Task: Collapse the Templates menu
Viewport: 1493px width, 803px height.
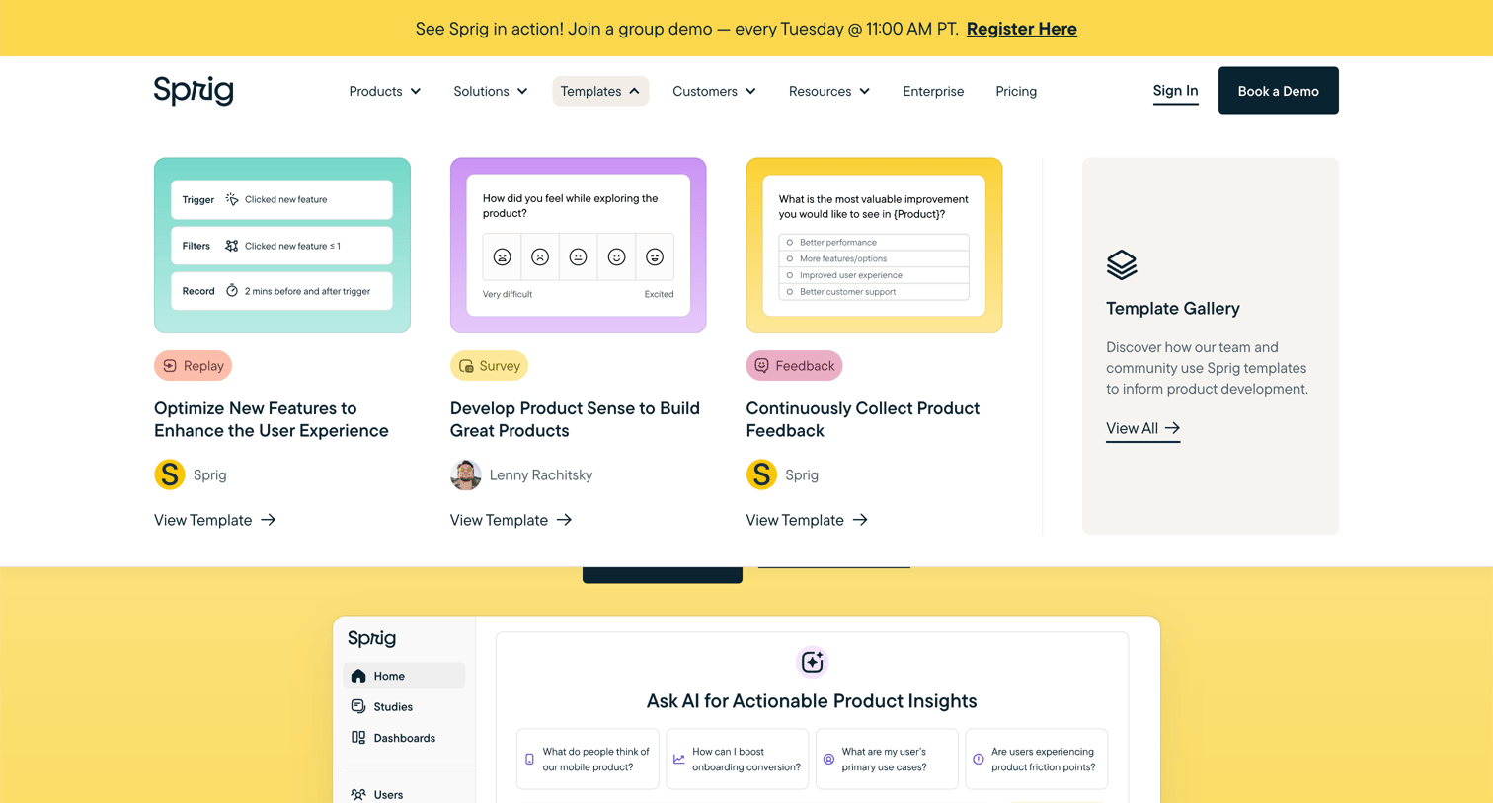Action: tap(600, 91)
